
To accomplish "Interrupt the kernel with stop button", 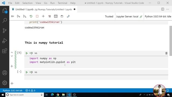I will (37, 16).
